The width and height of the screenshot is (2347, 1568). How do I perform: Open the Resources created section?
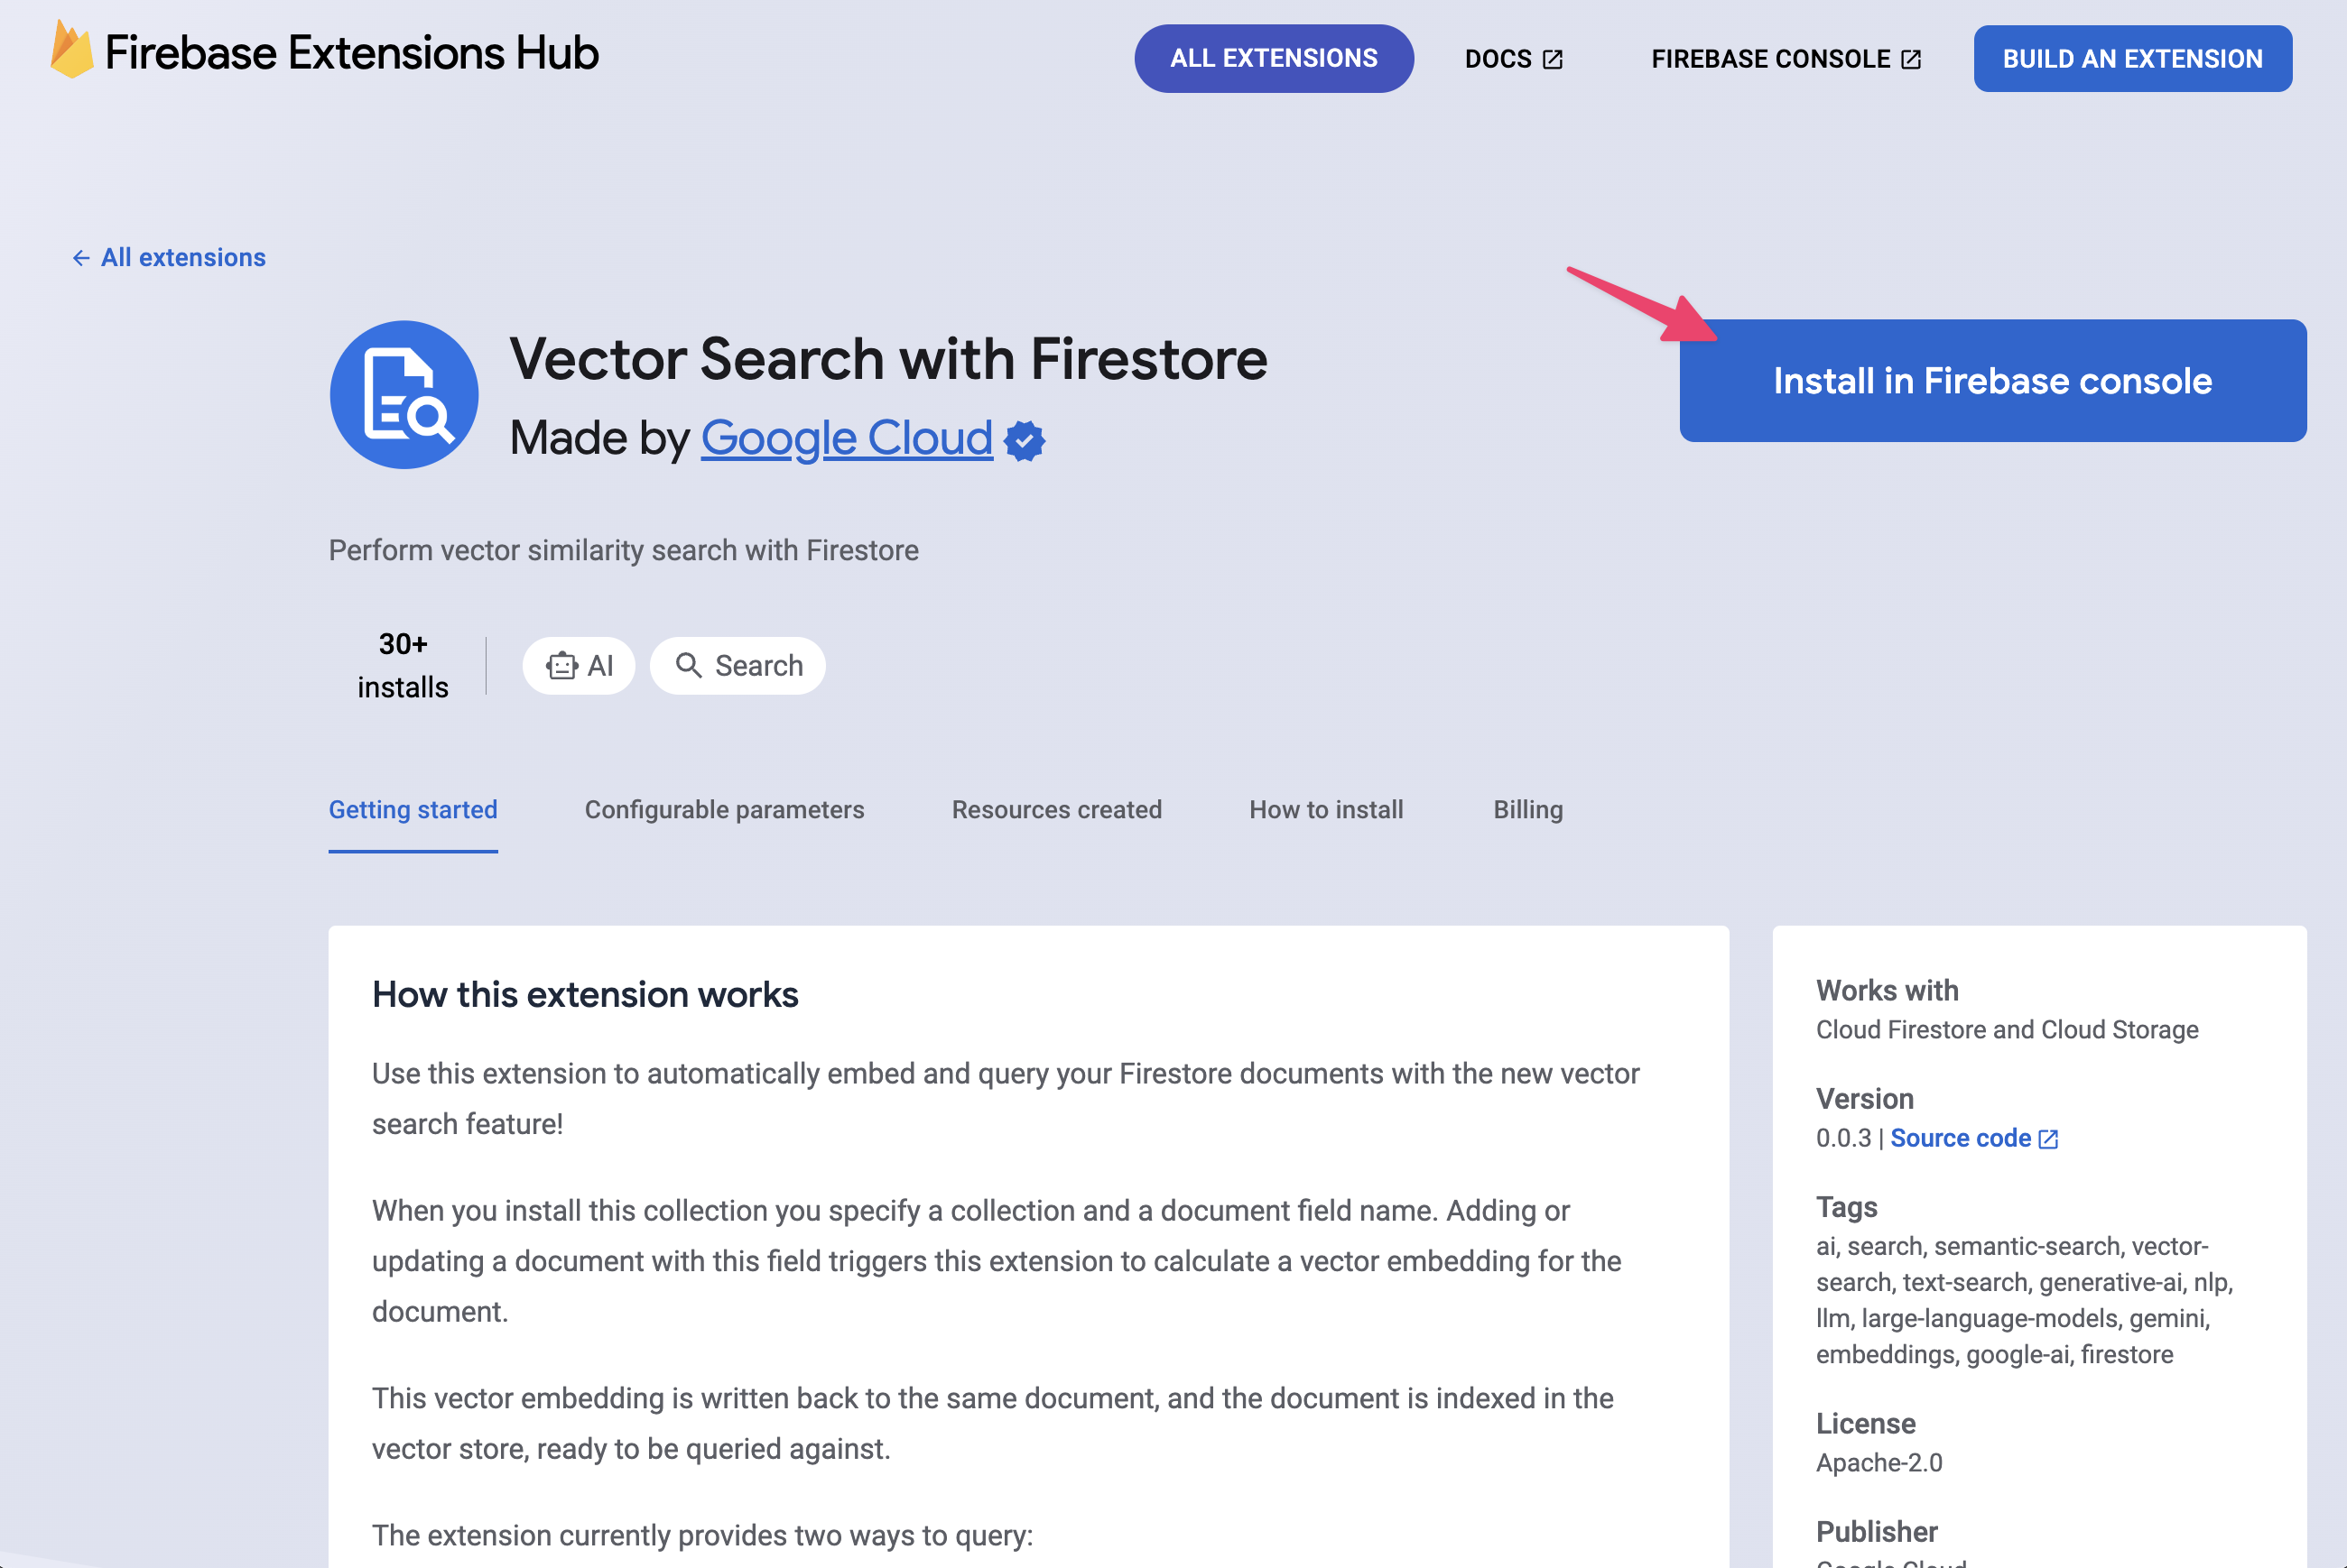point(1055,808)
